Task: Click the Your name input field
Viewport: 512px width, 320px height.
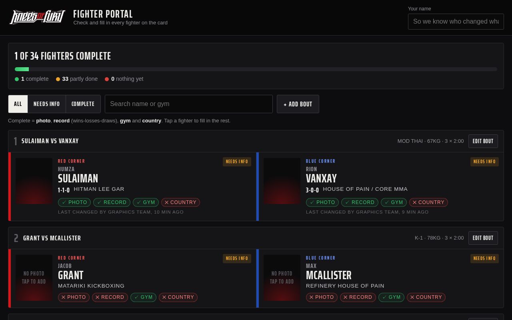Action: click(456, 22)
